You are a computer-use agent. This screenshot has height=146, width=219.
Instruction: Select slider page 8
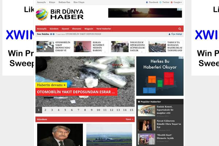pos(85,110)
